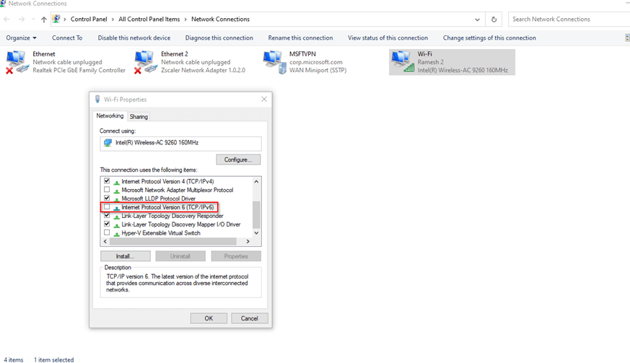This screenshot has height=363, width=630.
Task: Select the Ethernet 2 adapter icon
Action: (145, 62)
